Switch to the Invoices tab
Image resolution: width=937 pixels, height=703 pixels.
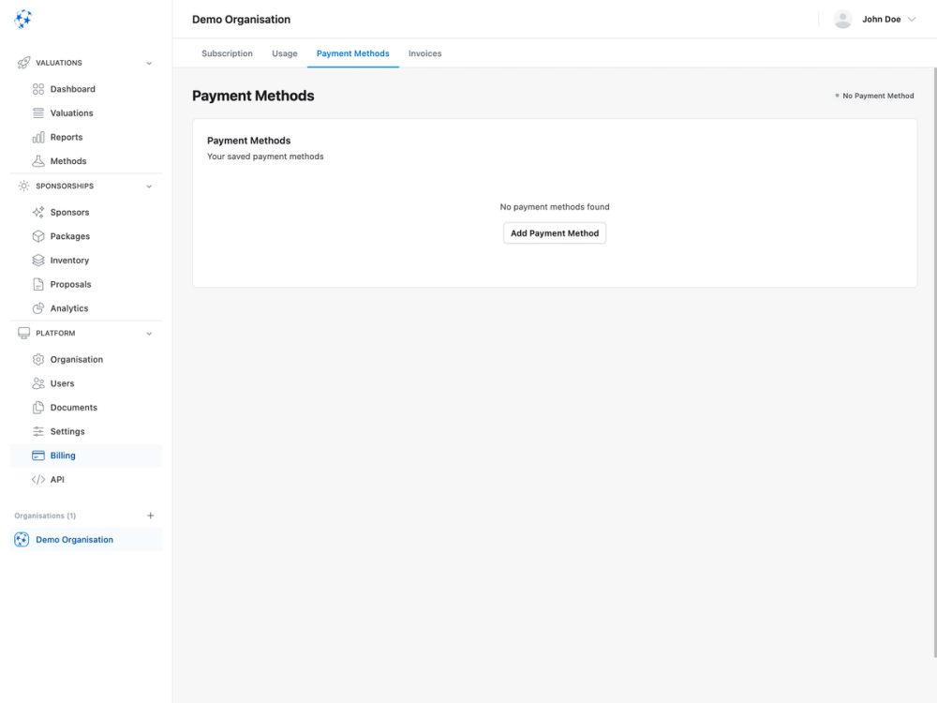pyautogui.click(x=424, y=53)
